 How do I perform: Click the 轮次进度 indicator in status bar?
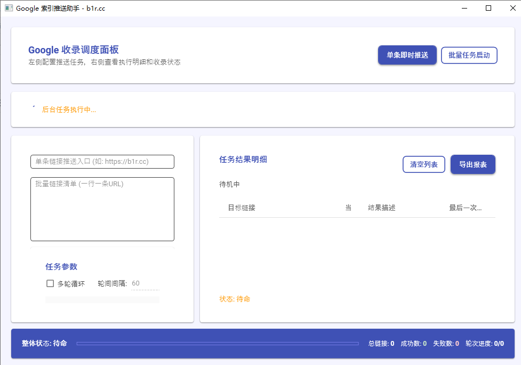click(484, 344)
